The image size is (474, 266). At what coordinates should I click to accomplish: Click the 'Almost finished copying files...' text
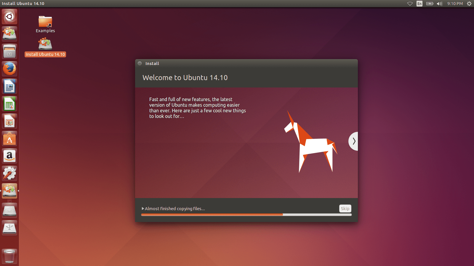coord(175,209)
